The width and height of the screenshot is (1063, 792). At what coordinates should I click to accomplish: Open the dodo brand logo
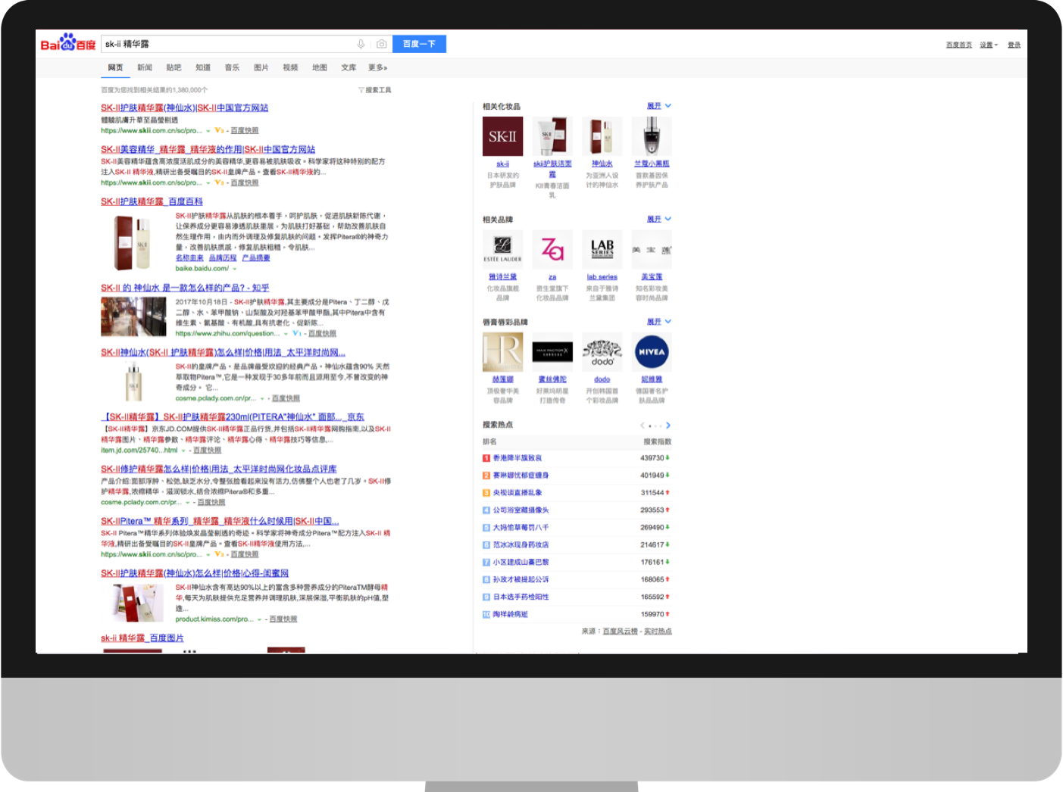click(x=602, y=352)
